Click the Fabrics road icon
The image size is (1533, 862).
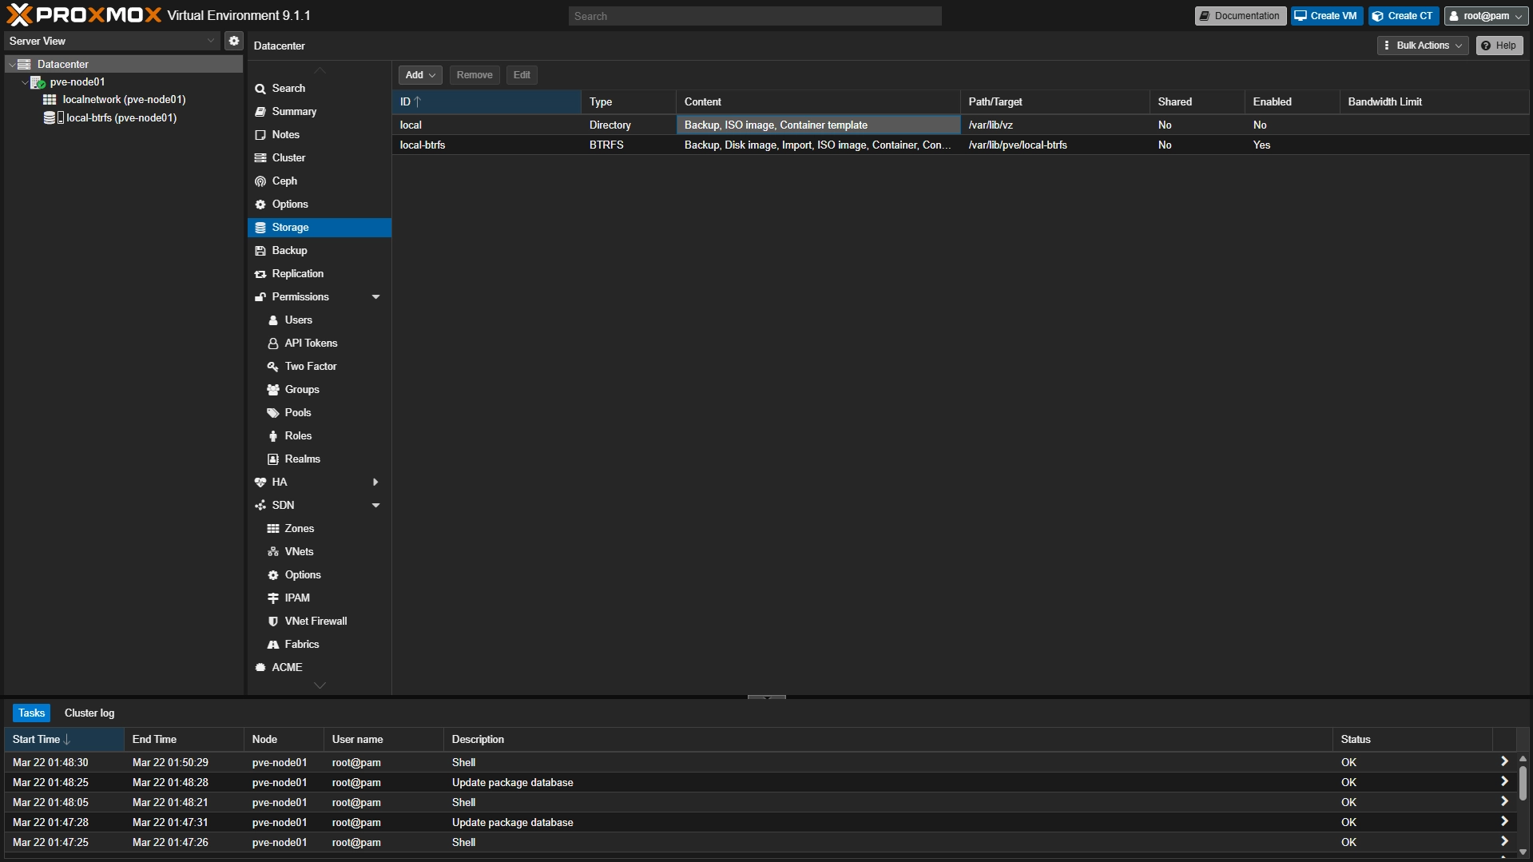pos(273,645)
